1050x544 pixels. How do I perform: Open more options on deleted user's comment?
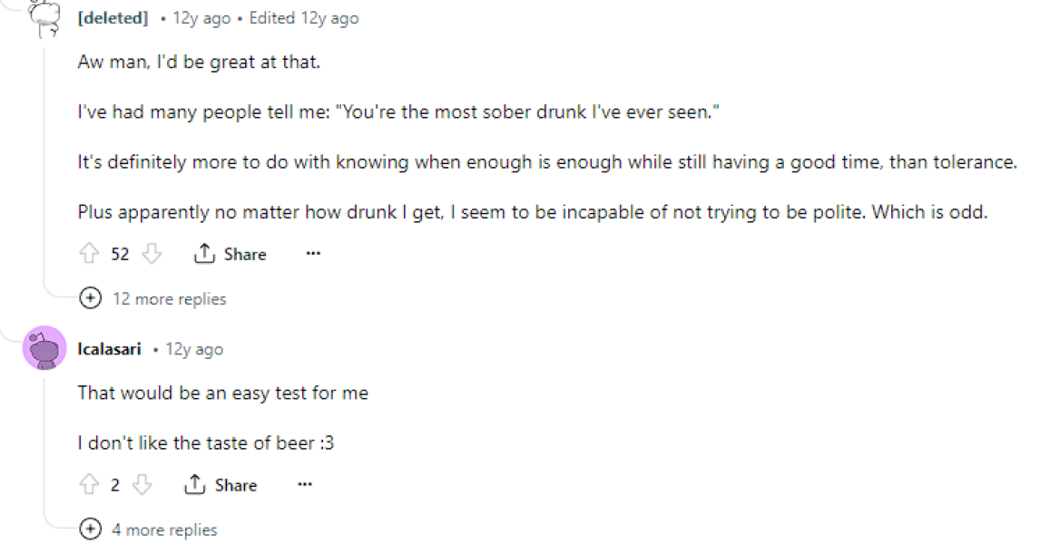coord(313,254)
